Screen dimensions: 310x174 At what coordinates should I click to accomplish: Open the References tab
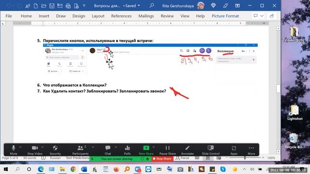tap(121, 16)
